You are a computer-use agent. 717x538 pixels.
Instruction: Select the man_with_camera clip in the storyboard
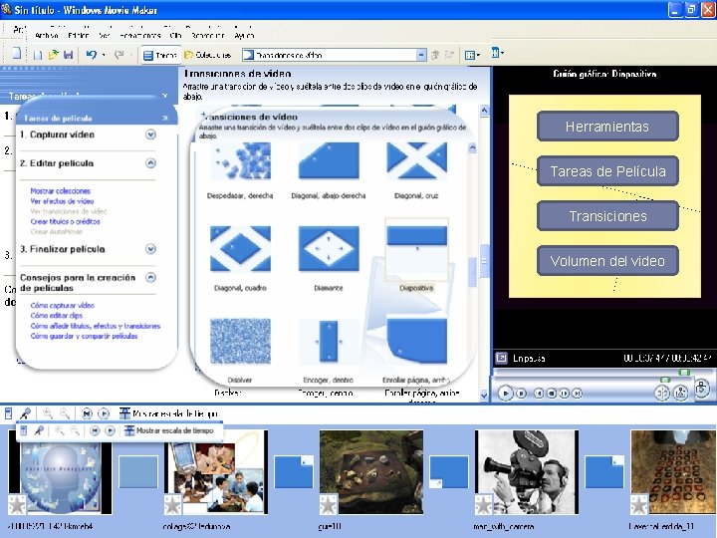527,472
